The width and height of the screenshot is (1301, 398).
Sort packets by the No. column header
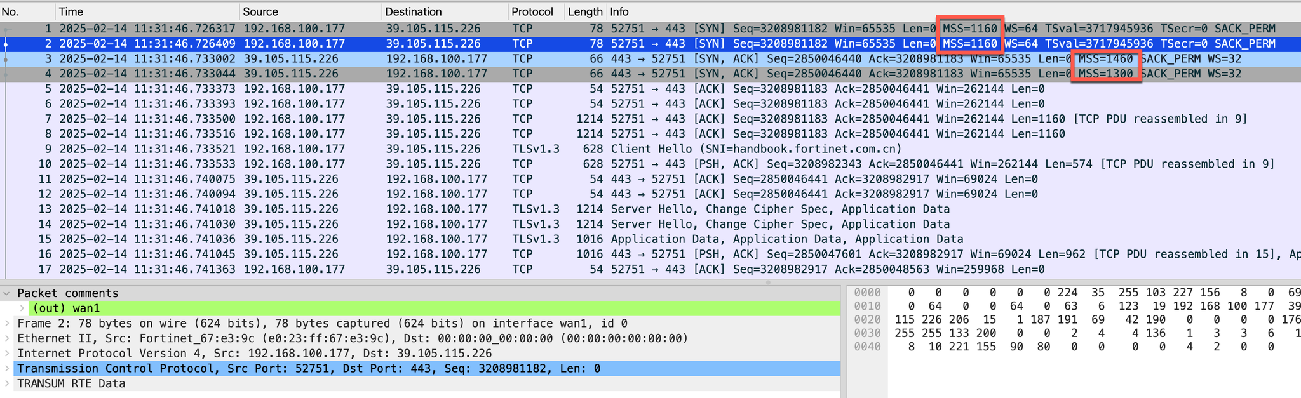click(27, 11)
